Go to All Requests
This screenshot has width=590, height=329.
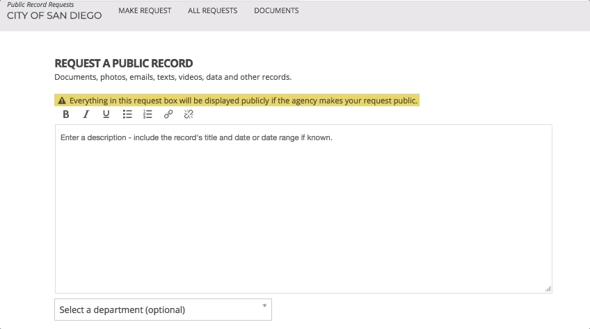[212, 10]
